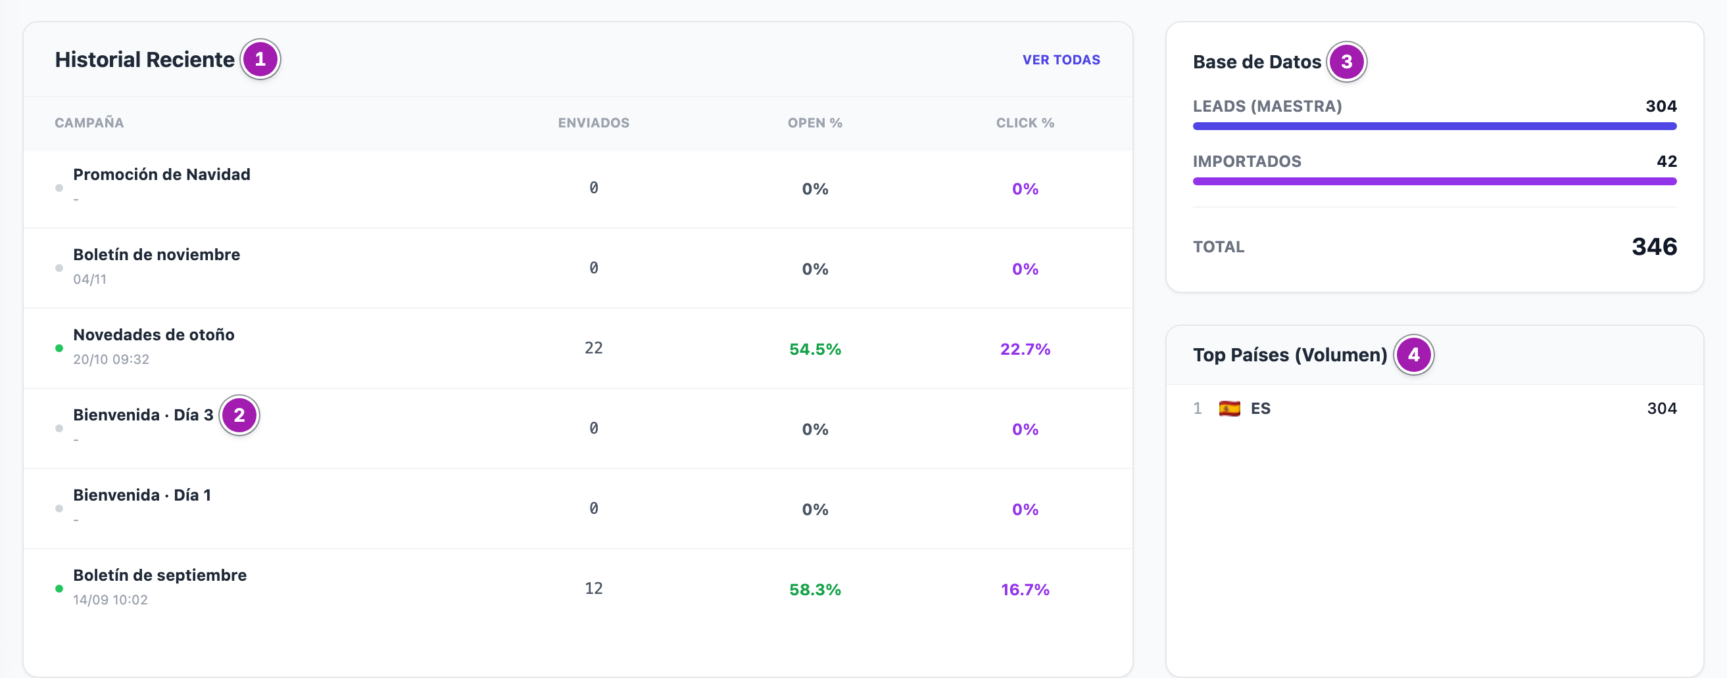Click the Leads (Maestra) progress bar
Screen dimensions: 1727x678
pyautogui.click(x=1434, y=126)
